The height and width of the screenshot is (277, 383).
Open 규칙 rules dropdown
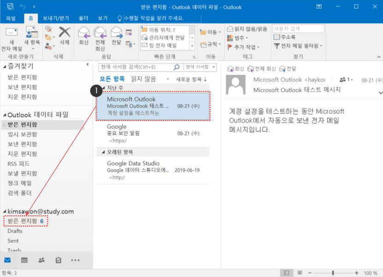(210, 44)
